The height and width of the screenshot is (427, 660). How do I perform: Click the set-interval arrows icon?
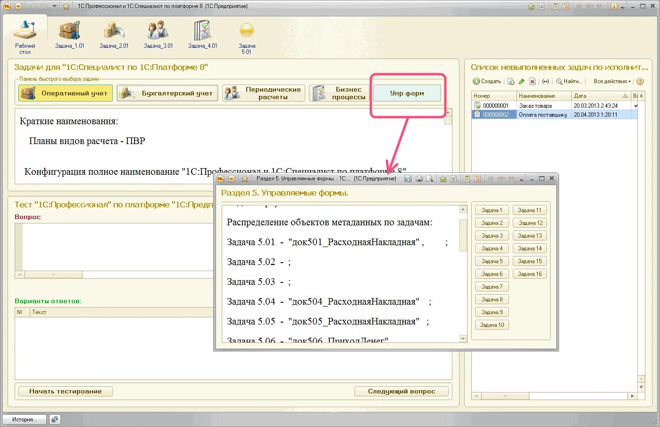click(545, 81)
